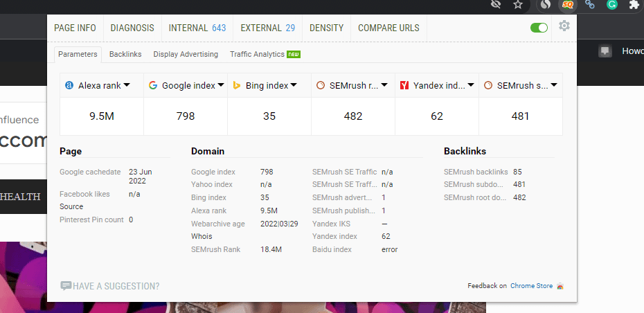Open SEOquake settings gear
The height and width of the screenshot is (313, 644).
pyautogui.click(x=564, y=26)
